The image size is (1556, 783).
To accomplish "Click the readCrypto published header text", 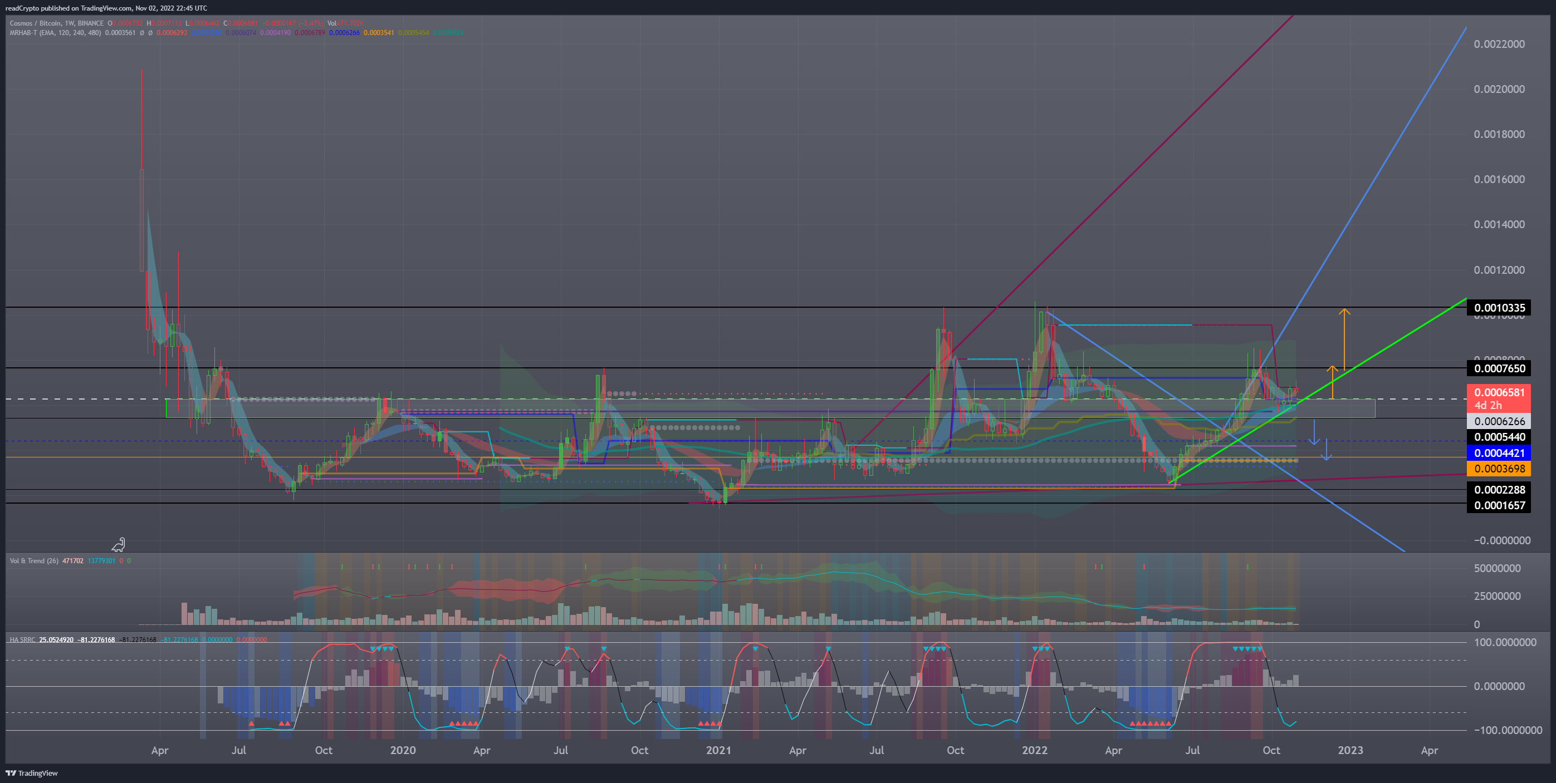I will tap(106, 8).
